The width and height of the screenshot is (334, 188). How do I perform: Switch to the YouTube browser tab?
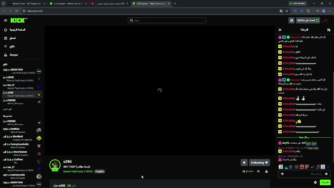110,4
